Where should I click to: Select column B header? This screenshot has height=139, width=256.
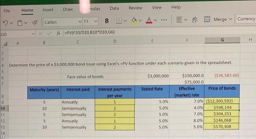pos(44,43)
